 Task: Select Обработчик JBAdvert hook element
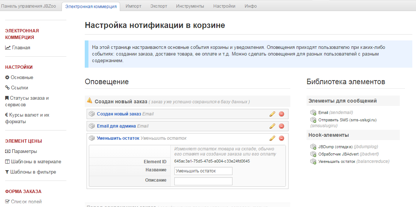[x=338, y=154]
